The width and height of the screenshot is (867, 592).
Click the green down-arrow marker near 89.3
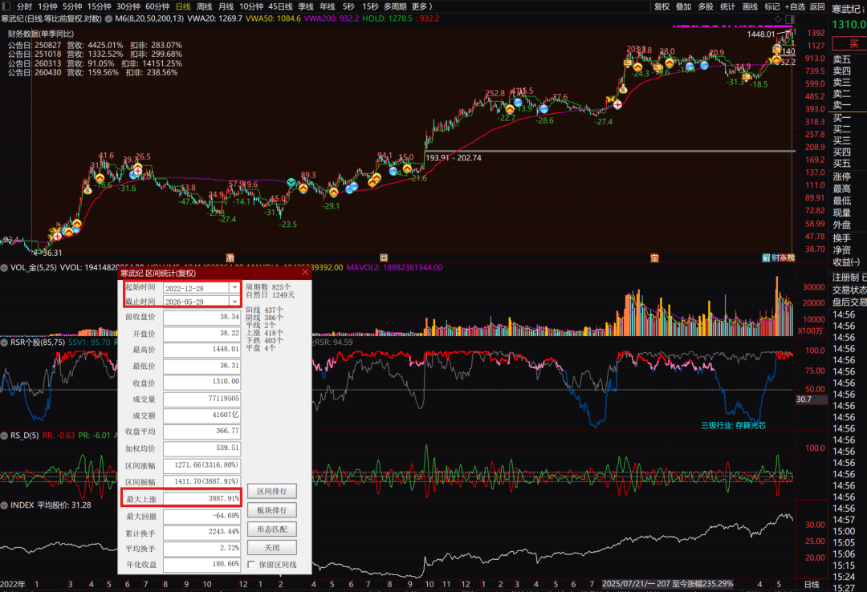pyautogui.click(x=291, y=182)
